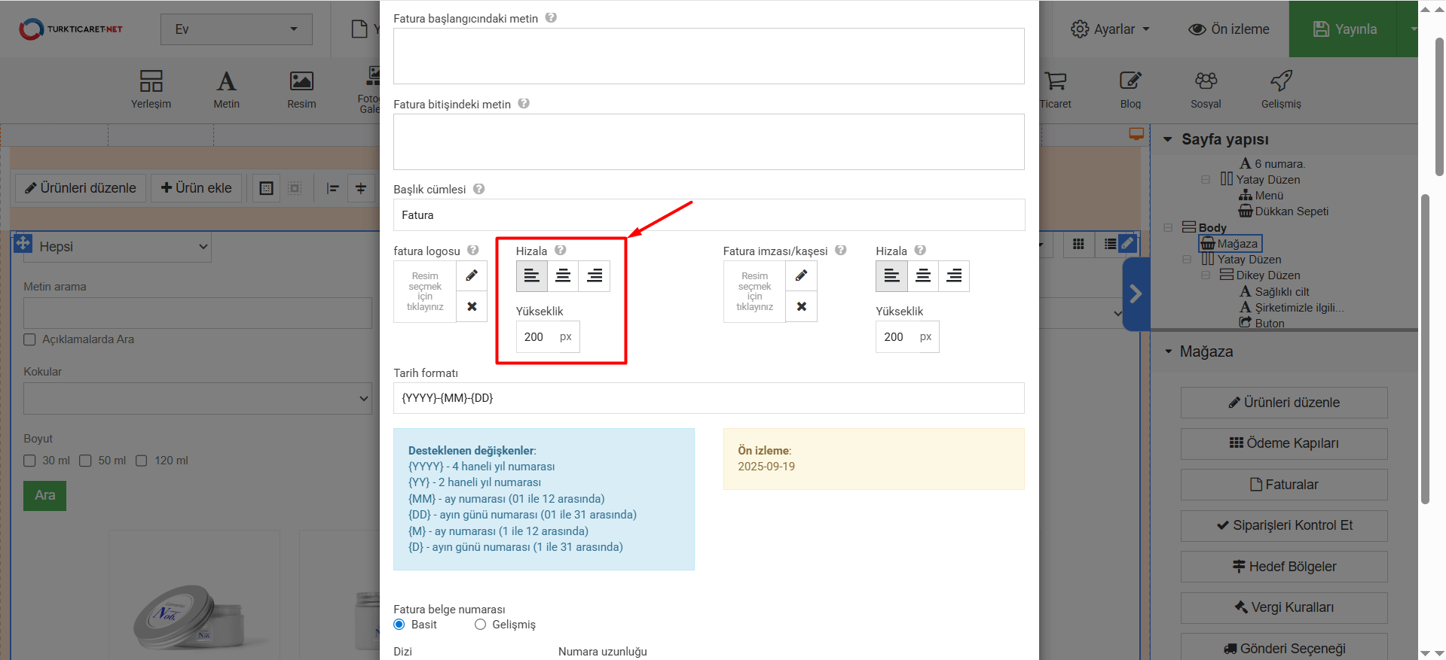Click the signature edit pencil icon

[801, 275]
